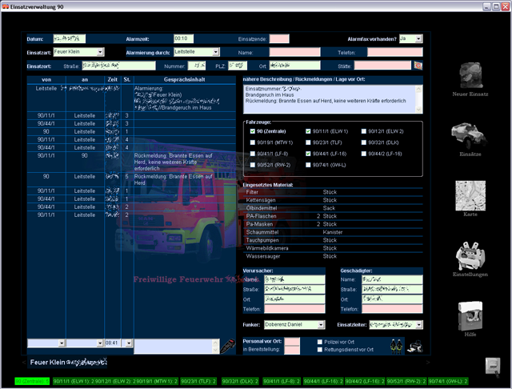Click the 90/52/1 (RW-2) status bar button

pos(406,381)
